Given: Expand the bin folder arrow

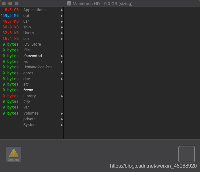Looking at the screenshot, I should 62,39.
